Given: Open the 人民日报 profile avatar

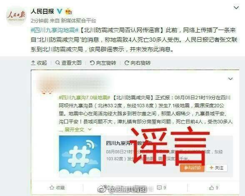Looking at the screenshot, I should tap(16, 16).
